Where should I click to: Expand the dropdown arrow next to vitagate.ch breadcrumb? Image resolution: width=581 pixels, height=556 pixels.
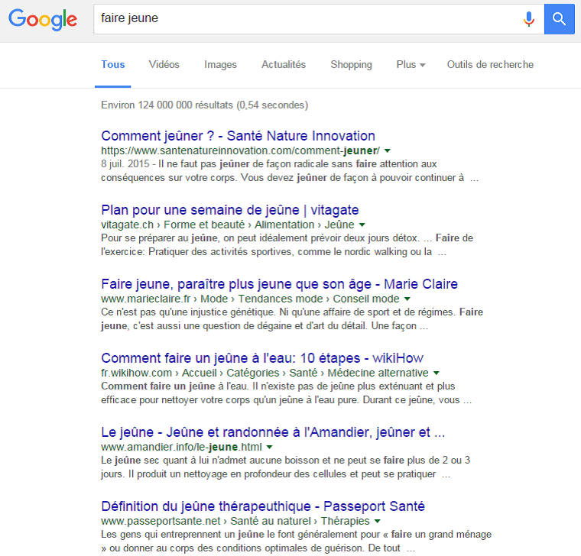pos(362,225)
